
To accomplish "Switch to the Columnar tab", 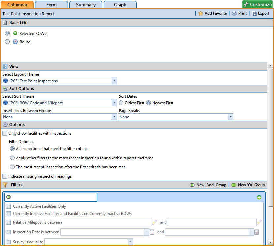I will coord(17,5).
